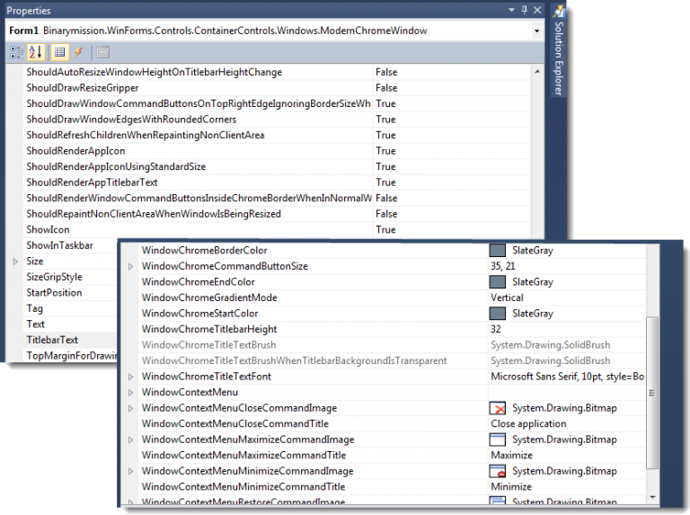Select the ShowIcon property
Viewport: 690px width, 515px height.
(48, 230)
